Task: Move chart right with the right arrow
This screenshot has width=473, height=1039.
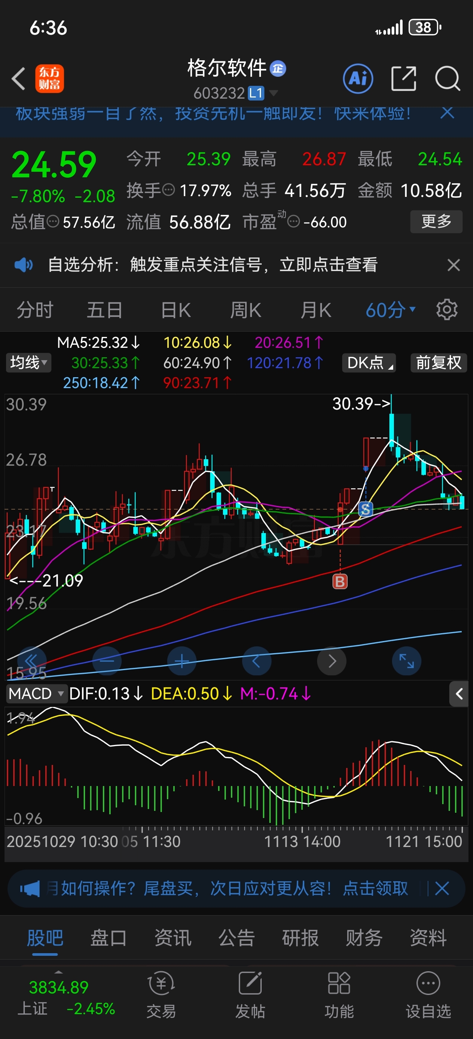Action: (332, 661)
